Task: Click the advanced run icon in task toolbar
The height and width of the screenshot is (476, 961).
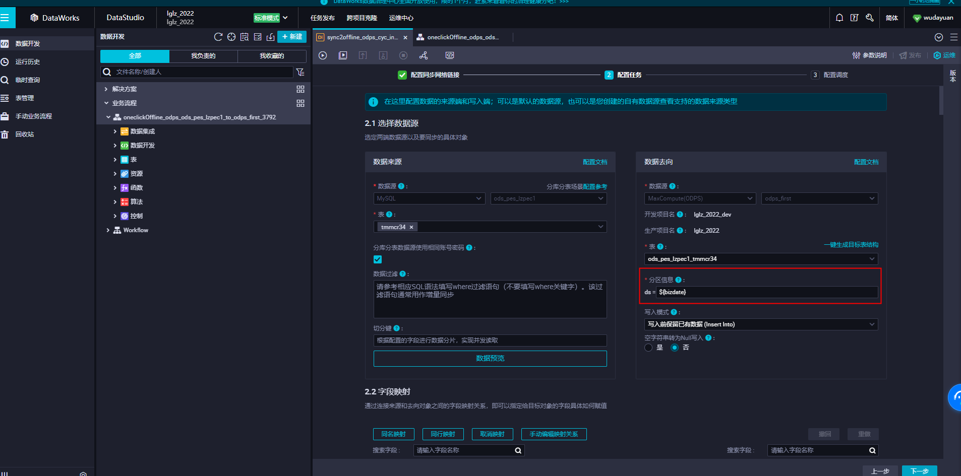Action: 343,55
